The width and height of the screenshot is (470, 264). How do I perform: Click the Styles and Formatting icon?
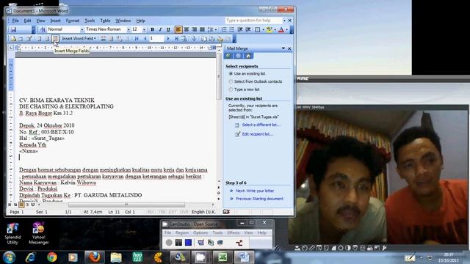[x=43, y=29]
